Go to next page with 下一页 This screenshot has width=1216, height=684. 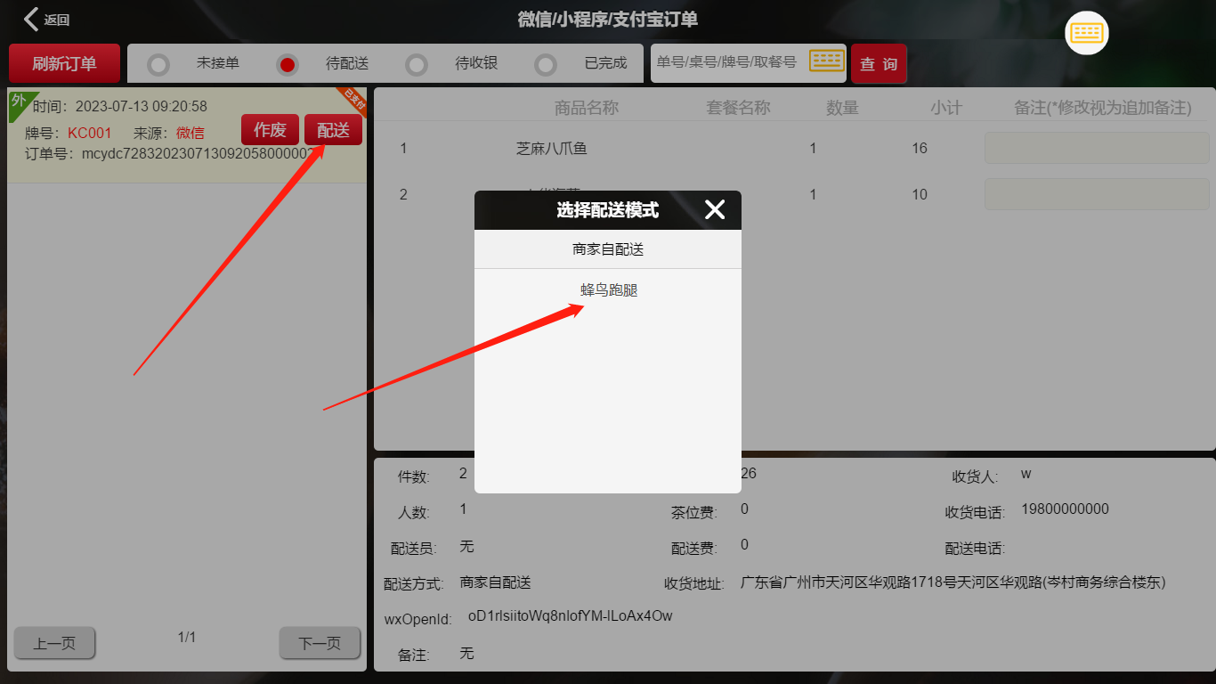click(320, 643)
